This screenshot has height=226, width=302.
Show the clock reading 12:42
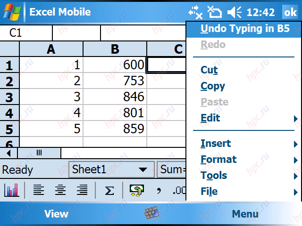[260, 13]
